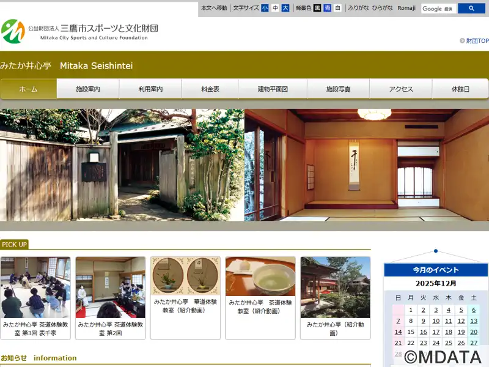Go to 財団TOP link
489x367 pixels.
[x=477, y=41]
